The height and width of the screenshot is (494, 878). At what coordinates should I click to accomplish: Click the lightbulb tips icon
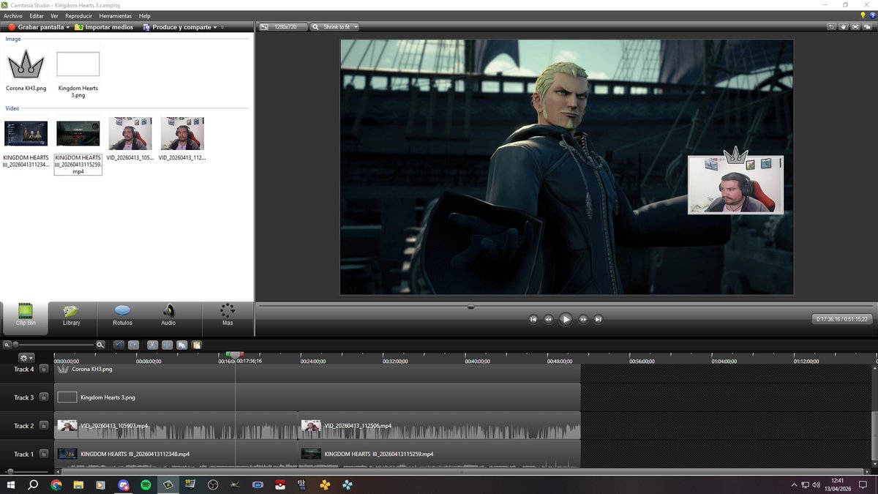pos(863,15)
